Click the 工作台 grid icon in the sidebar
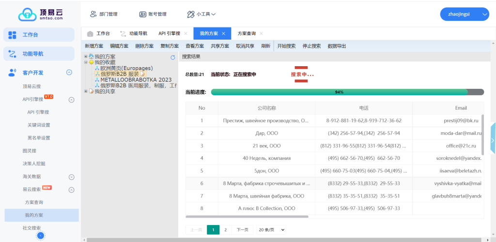This screenshot has height=242, width=496. coord(13,35)
